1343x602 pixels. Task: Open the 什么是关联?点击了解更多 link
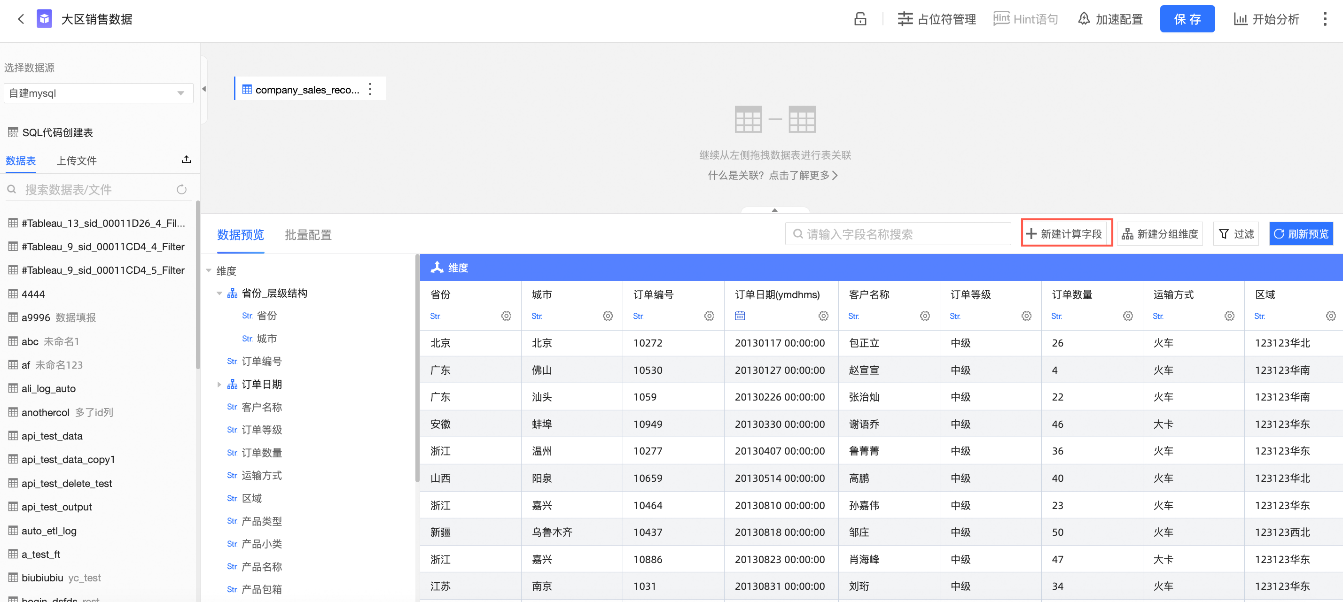coord(773,176)
